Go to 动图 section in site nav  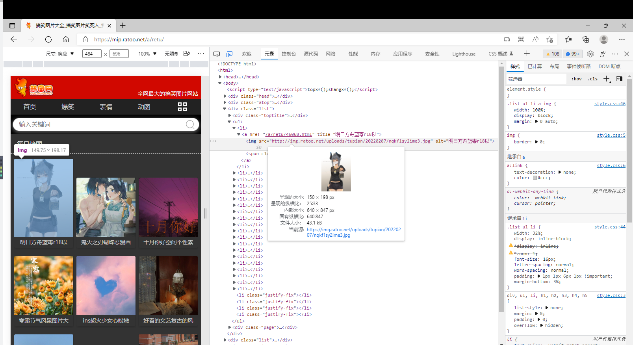144,107
